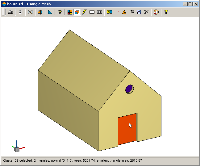Image resolution: width=200 pixels, height=166 pixels.
Task: Open the document report icon
Action: [20, 12]
